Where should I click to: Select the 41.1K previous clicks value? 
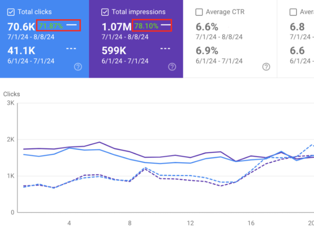[x=21, y=51]
